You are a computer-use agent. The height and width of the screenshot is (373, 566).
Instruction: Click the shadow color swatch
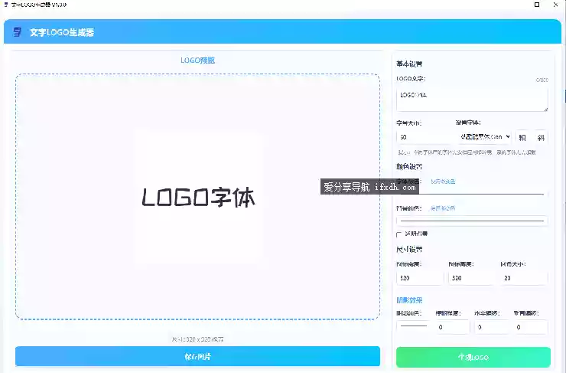[413, 327]
